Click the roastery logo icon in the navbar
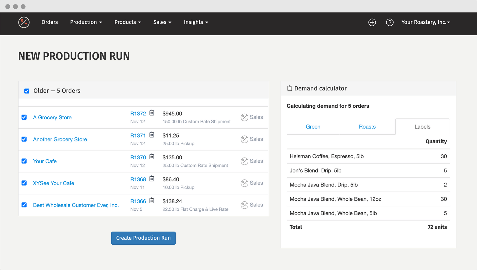 point(24,22)
